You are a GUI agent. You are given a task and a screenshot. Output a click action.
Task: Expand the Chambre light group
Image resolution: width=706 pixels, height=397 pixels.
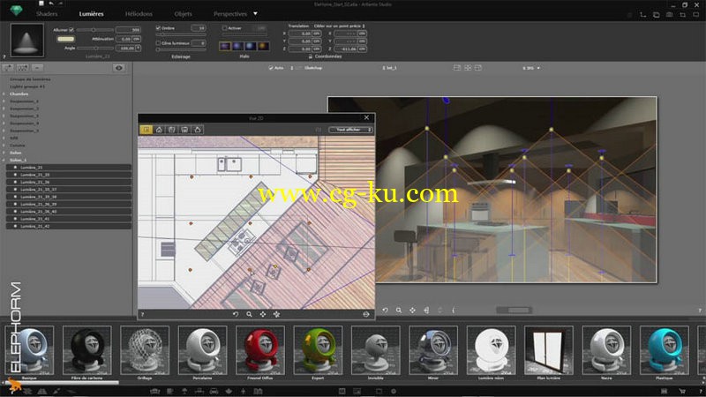pos(4,94)
